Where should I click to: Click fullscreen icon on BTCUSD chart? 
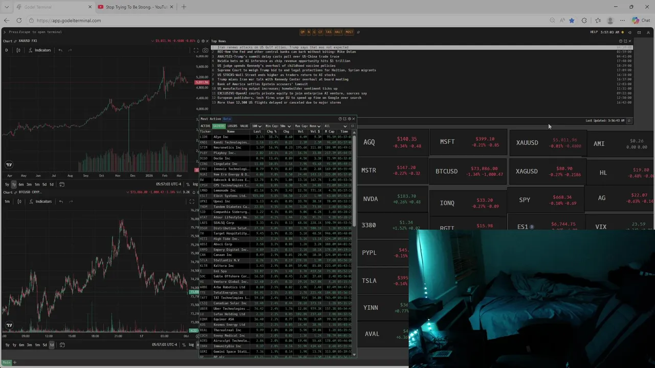pyautogui.click(x=192, y=201)
